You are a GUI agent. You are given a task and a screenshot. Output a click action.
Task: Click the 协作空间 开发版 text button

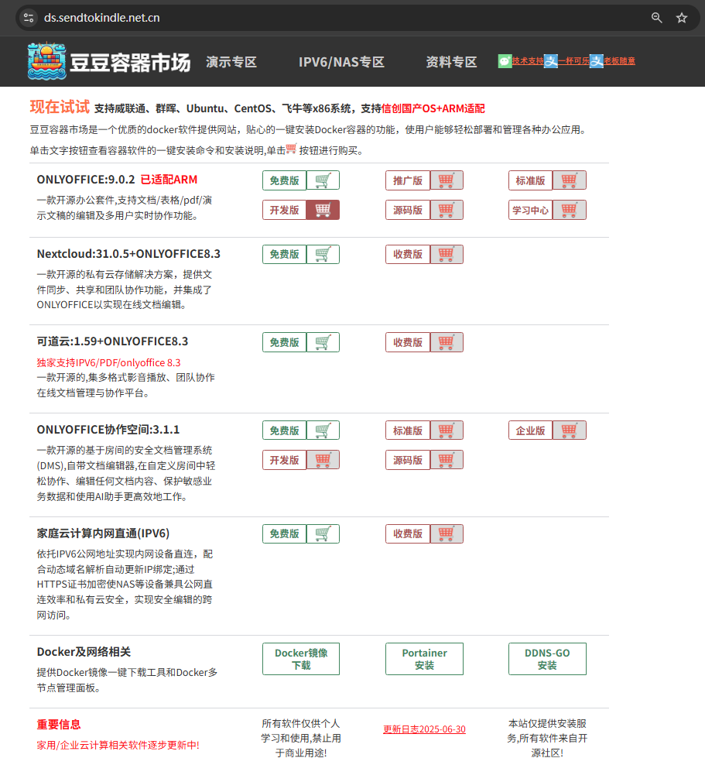[284, 460]
